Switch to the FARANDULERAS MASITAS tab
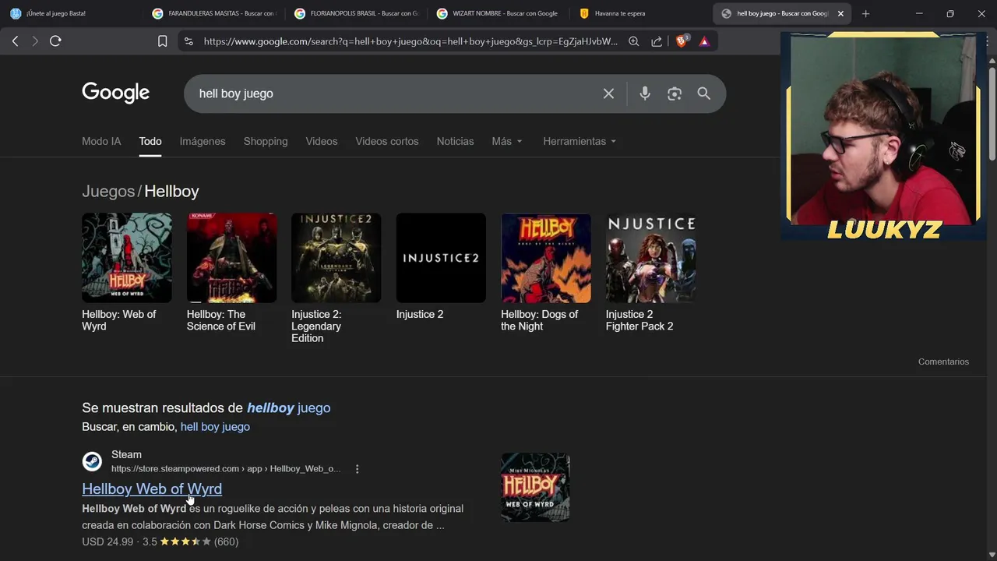 click(x=213, y=13)
